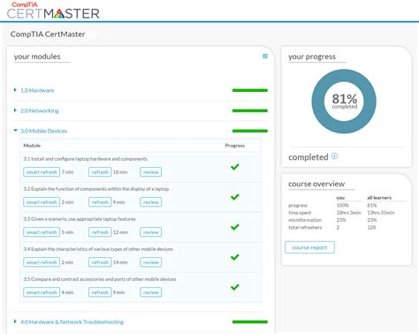Click the 3.3 module green checkmark
The height and width of the screenshot is (334, 419).
pyautogui.click(x=235, y=227)
